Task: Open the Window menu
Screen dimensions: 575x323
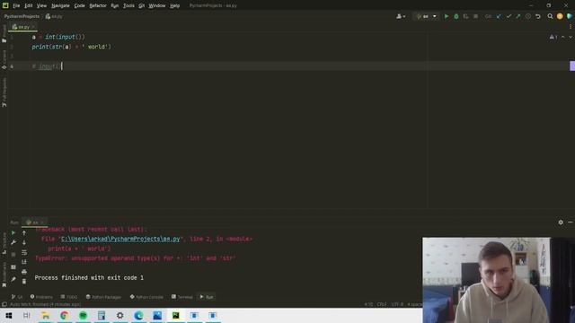Action: pyautogui.click(x=157, y=5)
